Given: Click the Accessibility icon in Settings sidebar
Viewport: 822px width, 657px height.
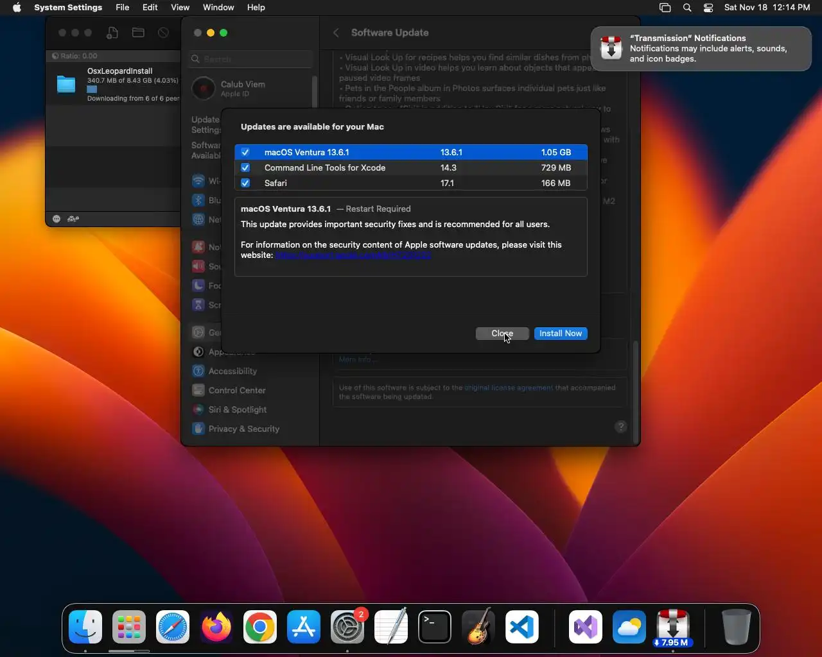Looking at the screenshot, I should click(198, 371).
